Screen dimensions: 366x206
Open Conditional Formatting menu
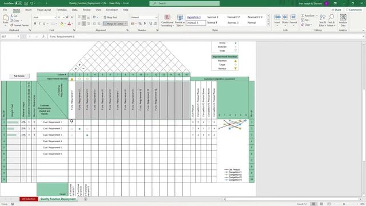pos(167,21)
